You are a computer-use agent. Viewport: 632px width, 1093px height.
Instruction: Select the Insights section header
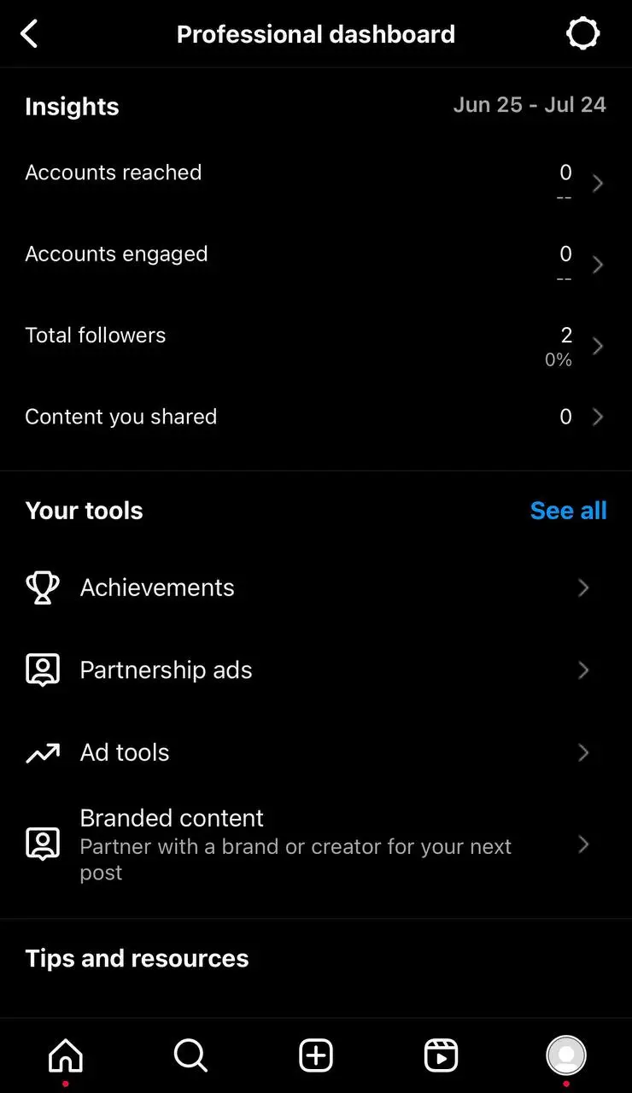tap(72, 106)
